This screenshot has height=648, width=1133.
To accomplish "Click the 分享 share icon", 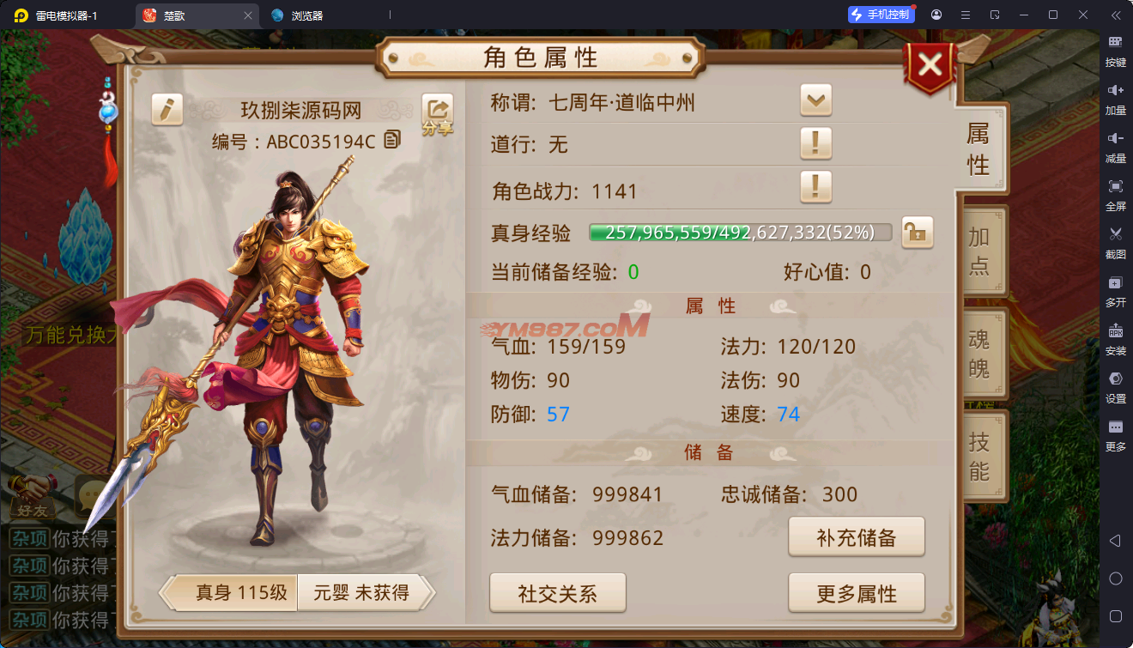I will (x=437, y=115).
